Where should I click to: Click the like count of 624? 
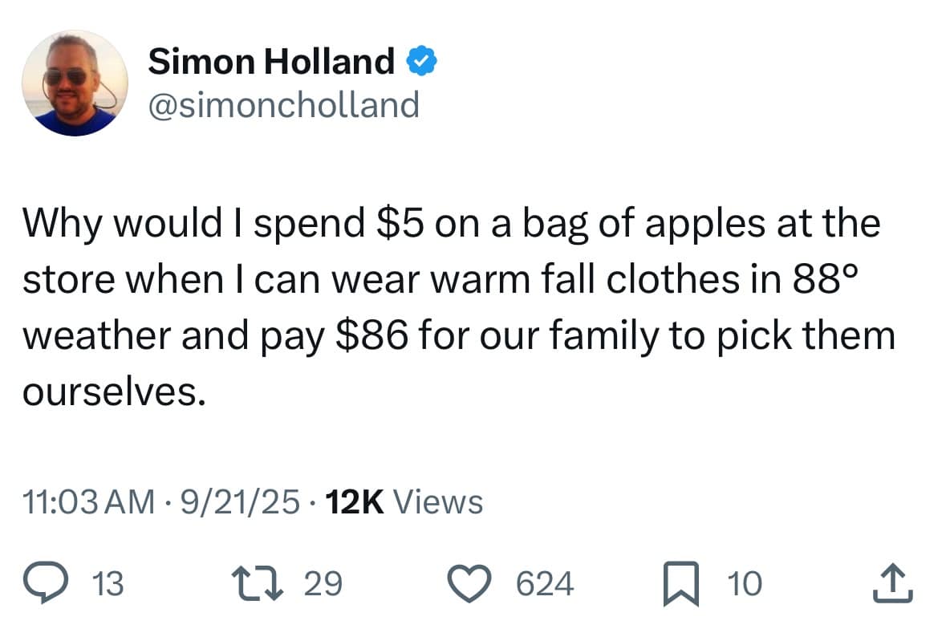pyautogui.click(x=545, y=584)
